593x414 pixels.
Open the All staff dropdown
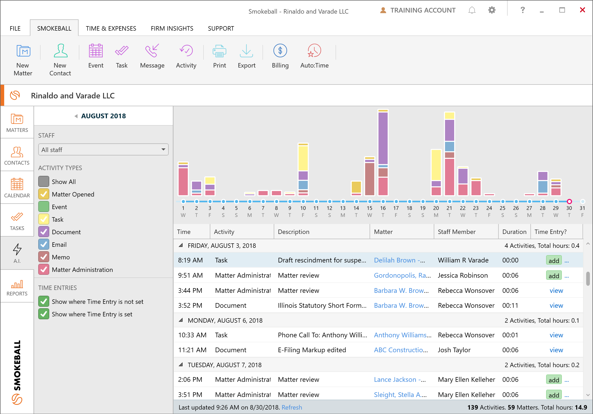point(103,150)
